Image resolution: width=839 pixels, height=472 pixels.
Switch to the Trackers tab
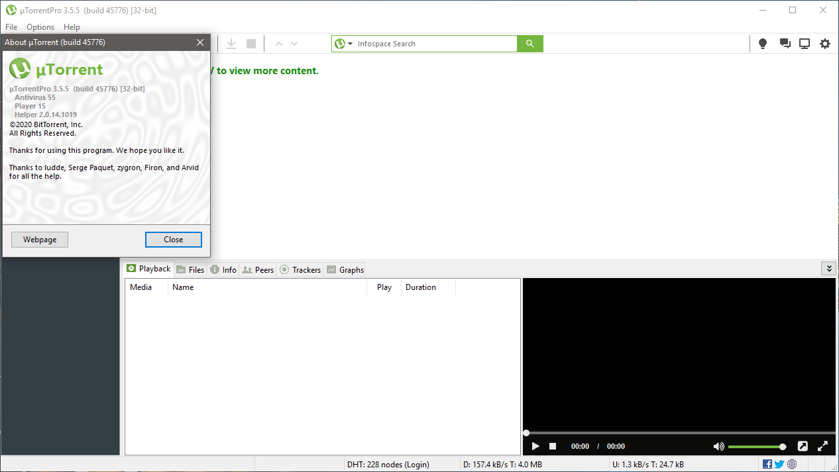(300, 270)
